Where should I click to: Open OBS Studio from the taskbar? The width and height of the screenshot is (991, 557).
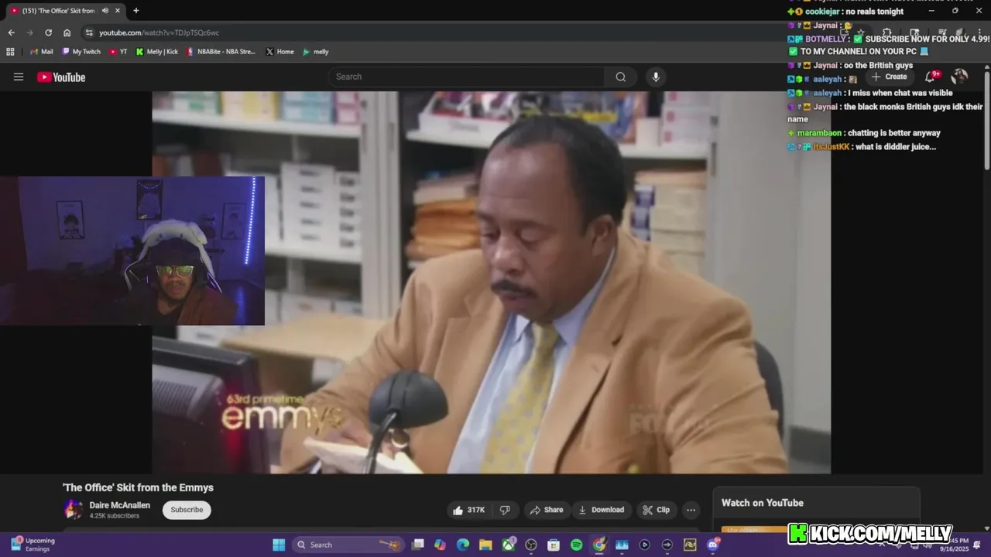[x=531, y=545]
